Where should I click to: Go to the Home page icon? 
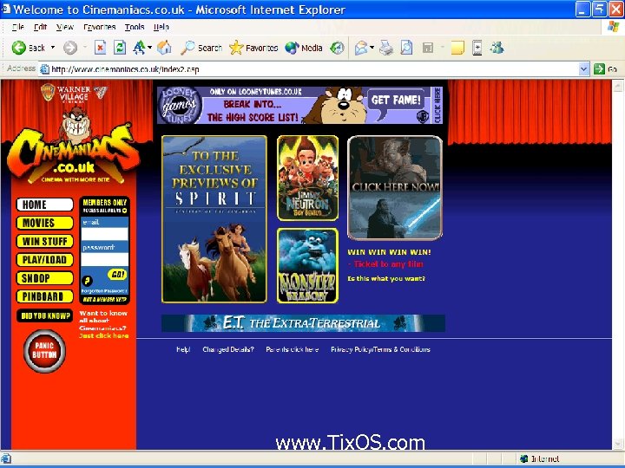pos(164,48)
